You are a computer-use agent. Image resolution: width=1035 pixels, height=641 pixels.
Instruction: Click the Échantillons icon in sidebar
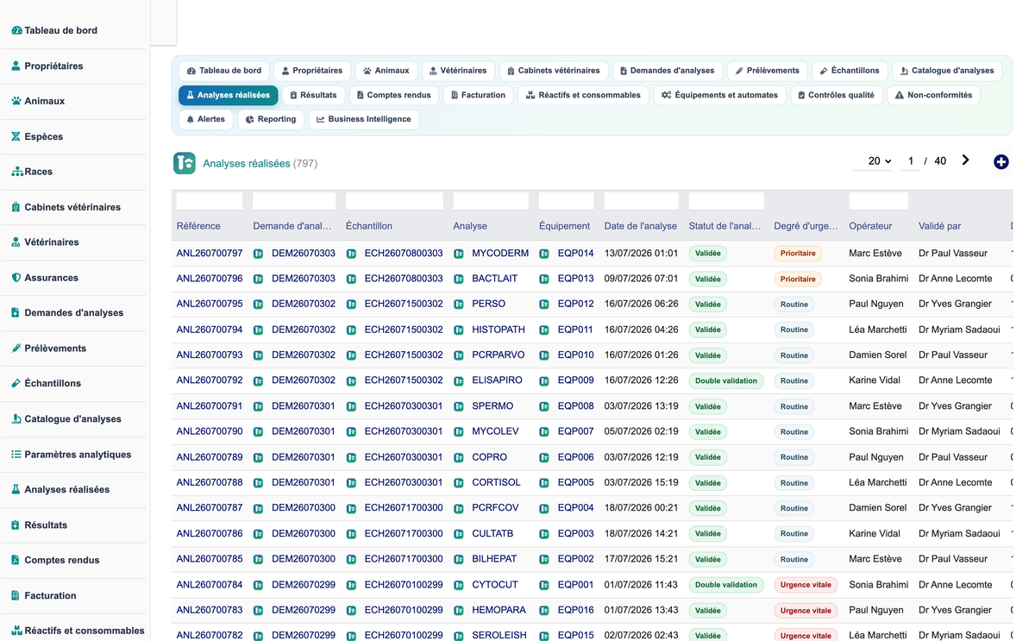pos(16,384)
